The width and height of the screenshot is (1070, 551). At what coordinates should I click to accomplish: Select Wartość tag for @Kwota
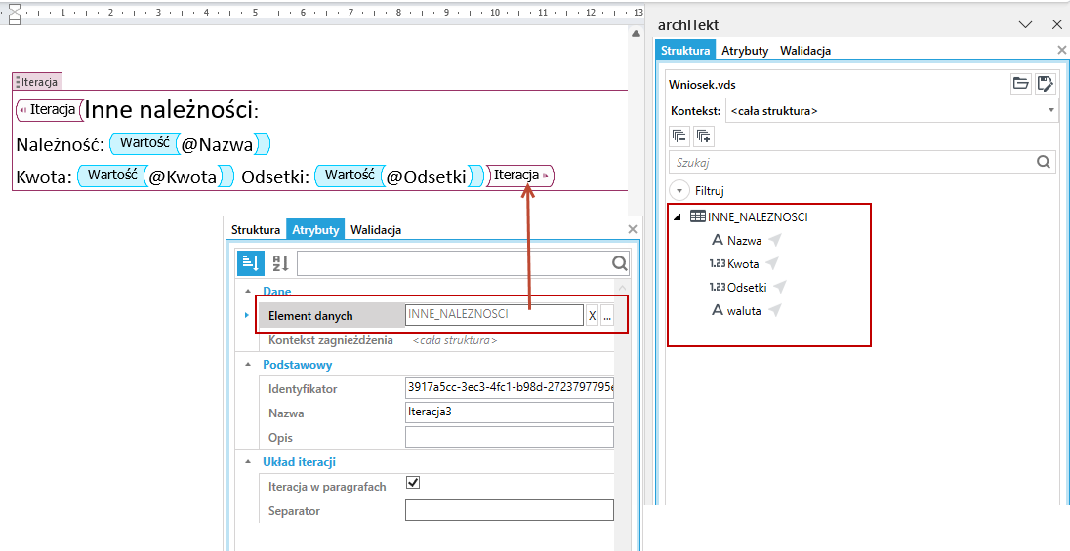pyautogui.click(x=112, y=176)
